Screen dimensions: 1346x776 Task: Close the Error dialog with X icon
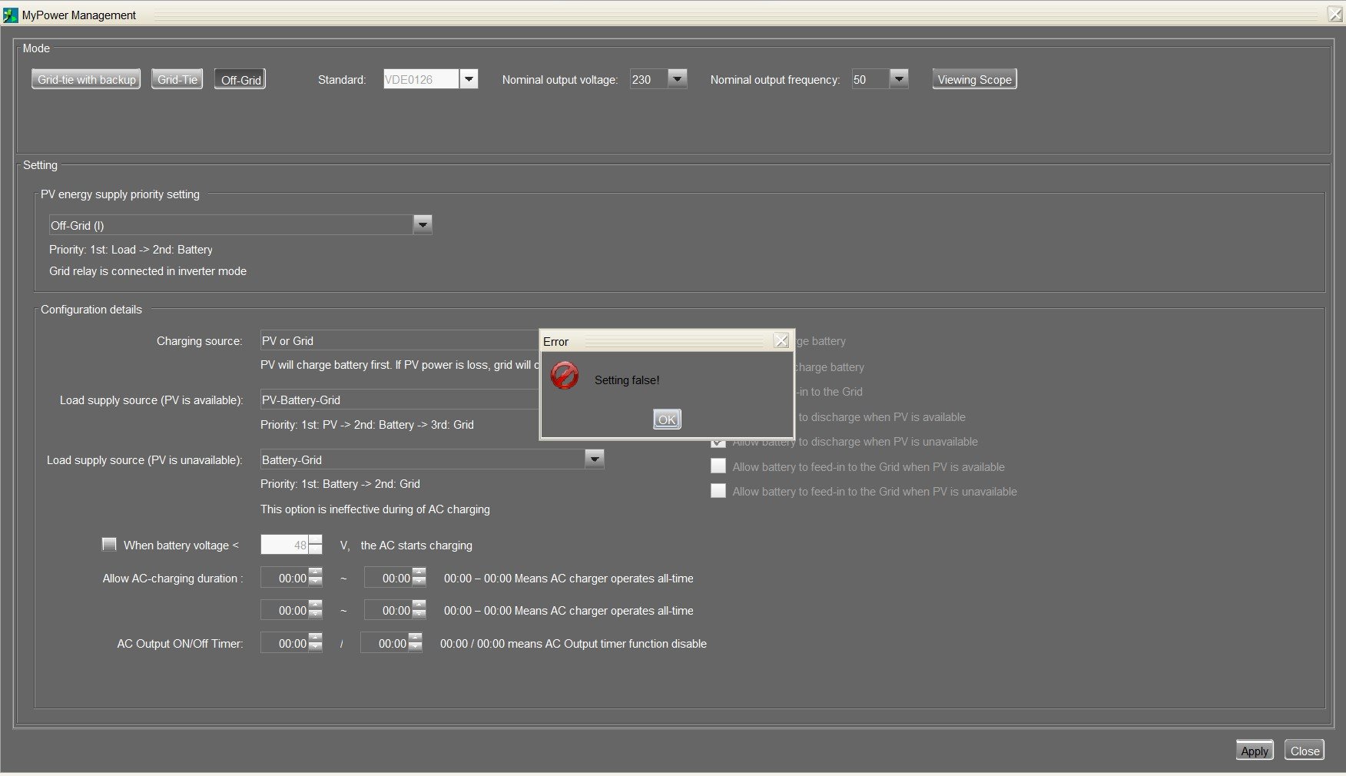pyautogui.click(x=781, y=340)
